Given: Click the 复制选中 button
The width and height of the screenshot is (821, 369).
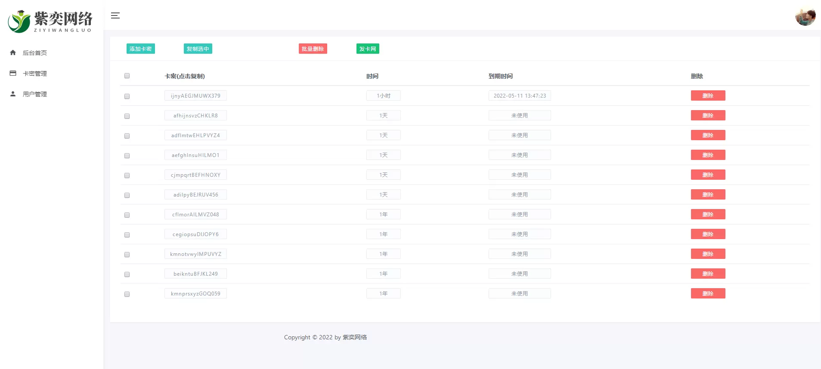Looking at the screenshot, I should 198,49.
